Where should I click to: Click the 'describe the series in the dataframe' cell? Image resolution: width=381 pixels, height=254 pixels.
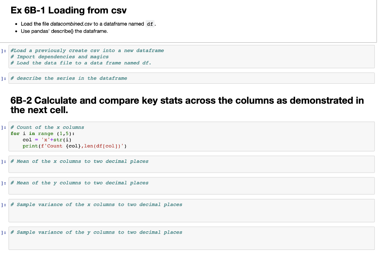pyautogui.click(x=192, y=78)
